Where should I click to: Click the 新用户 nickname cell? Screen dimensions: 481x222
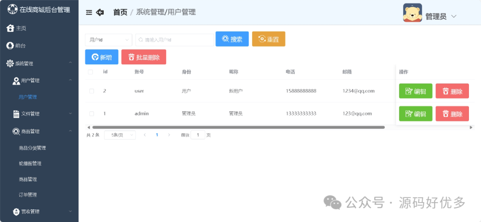pyautogui.click(x=236, y=91)
